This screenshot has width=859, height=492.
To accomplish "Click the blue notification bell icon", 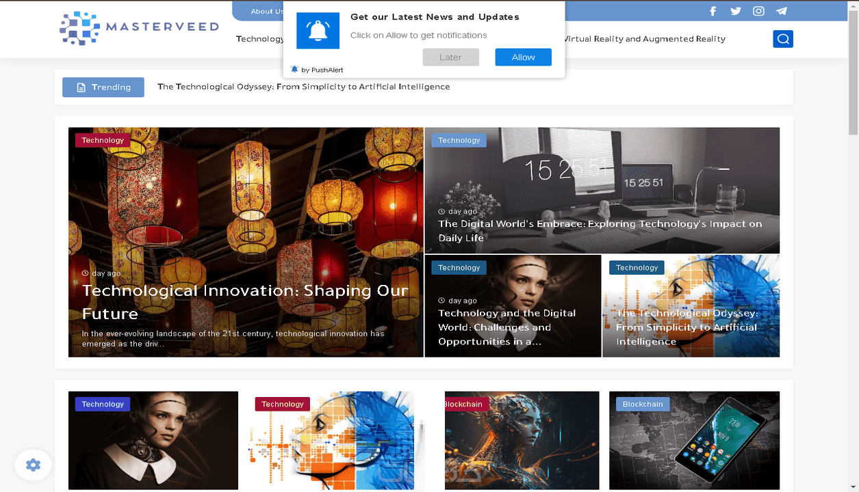I will coord(318,31).
